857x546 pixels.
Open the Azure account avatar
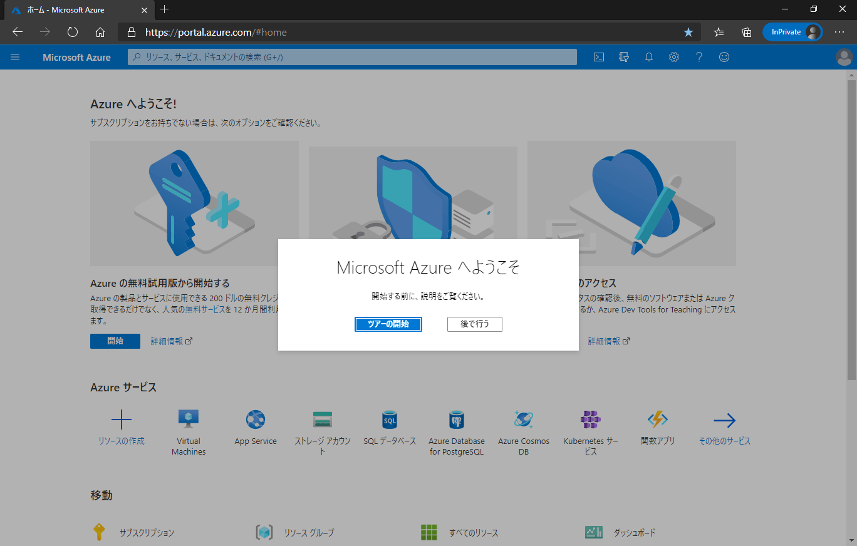[x=844, y=57]
